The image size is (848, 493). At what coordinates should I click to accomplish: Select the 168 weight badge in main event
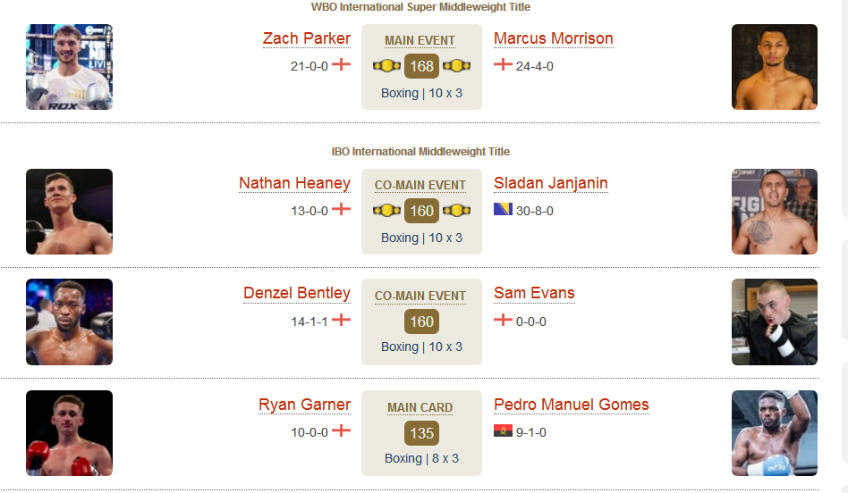tap(421, 66)
